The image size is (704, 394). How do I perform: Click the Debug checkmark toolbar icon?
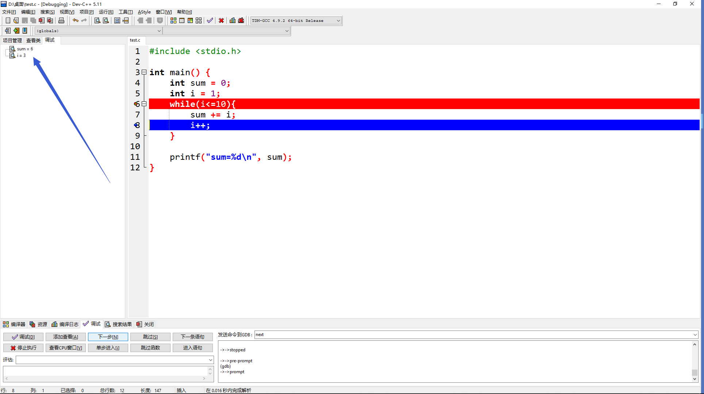pos(210,20)
